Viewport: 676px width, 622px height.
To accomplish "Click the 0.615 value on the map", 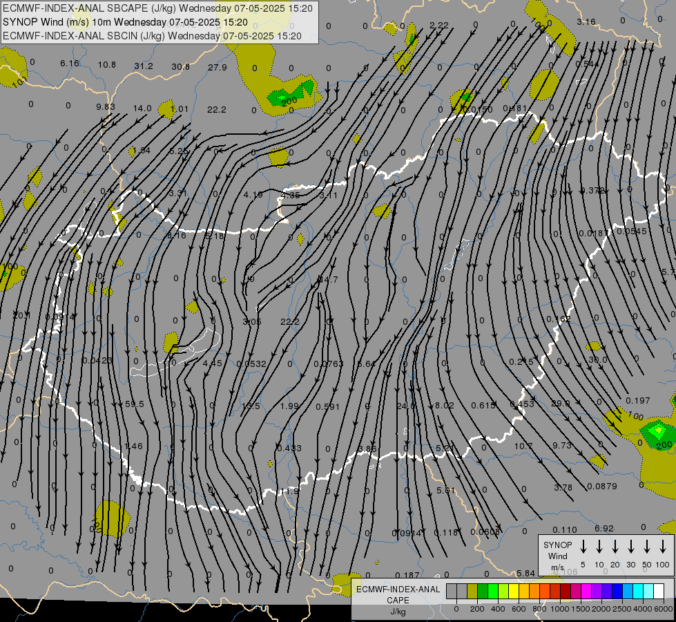I will (x=483, y=405).
